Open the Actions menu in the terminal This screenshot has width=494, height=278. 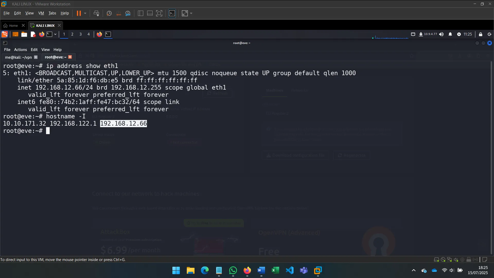tap(20, 49)
